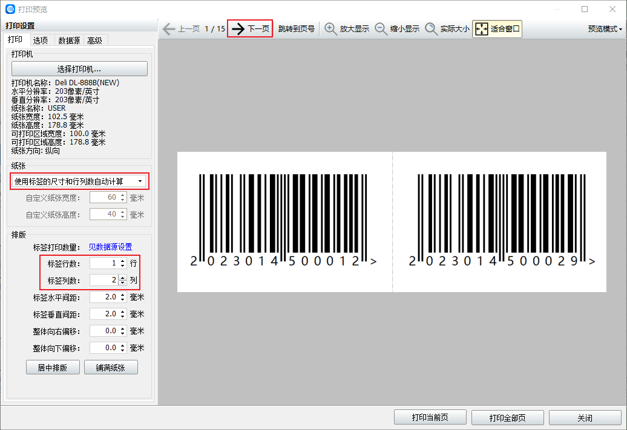The height and width of the screenshot is (430, 627).
Task: Increase 标签行数 with up arrow
Action: 123,261
